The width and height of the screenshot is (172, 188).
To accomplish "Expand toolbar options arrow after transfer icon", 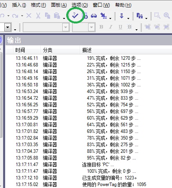I will click(110, 18).
